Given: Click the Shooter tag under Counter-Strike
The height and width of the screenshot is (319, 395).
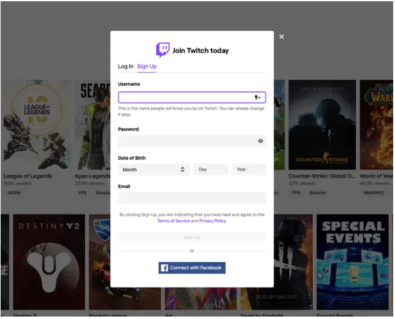Looking at the screenshot, I should tap(318, 193).
